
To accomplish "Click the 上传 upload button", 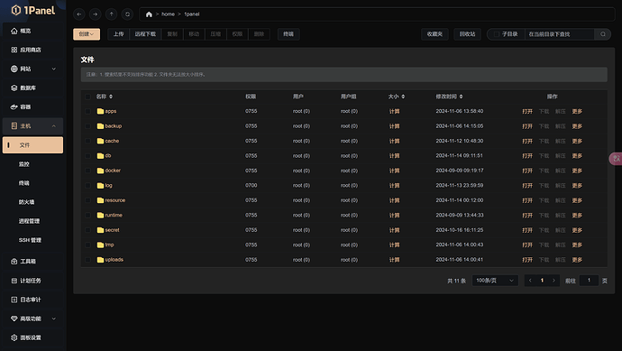I will click(x=119, y=34).
